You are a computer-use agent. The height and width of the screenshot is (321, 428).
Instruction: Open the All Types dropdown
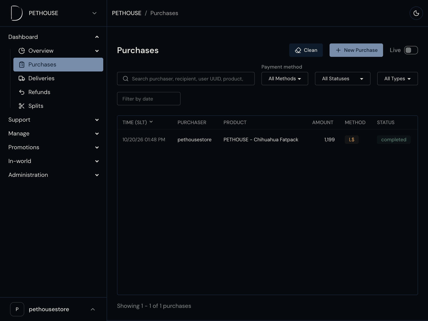(397, 79)
